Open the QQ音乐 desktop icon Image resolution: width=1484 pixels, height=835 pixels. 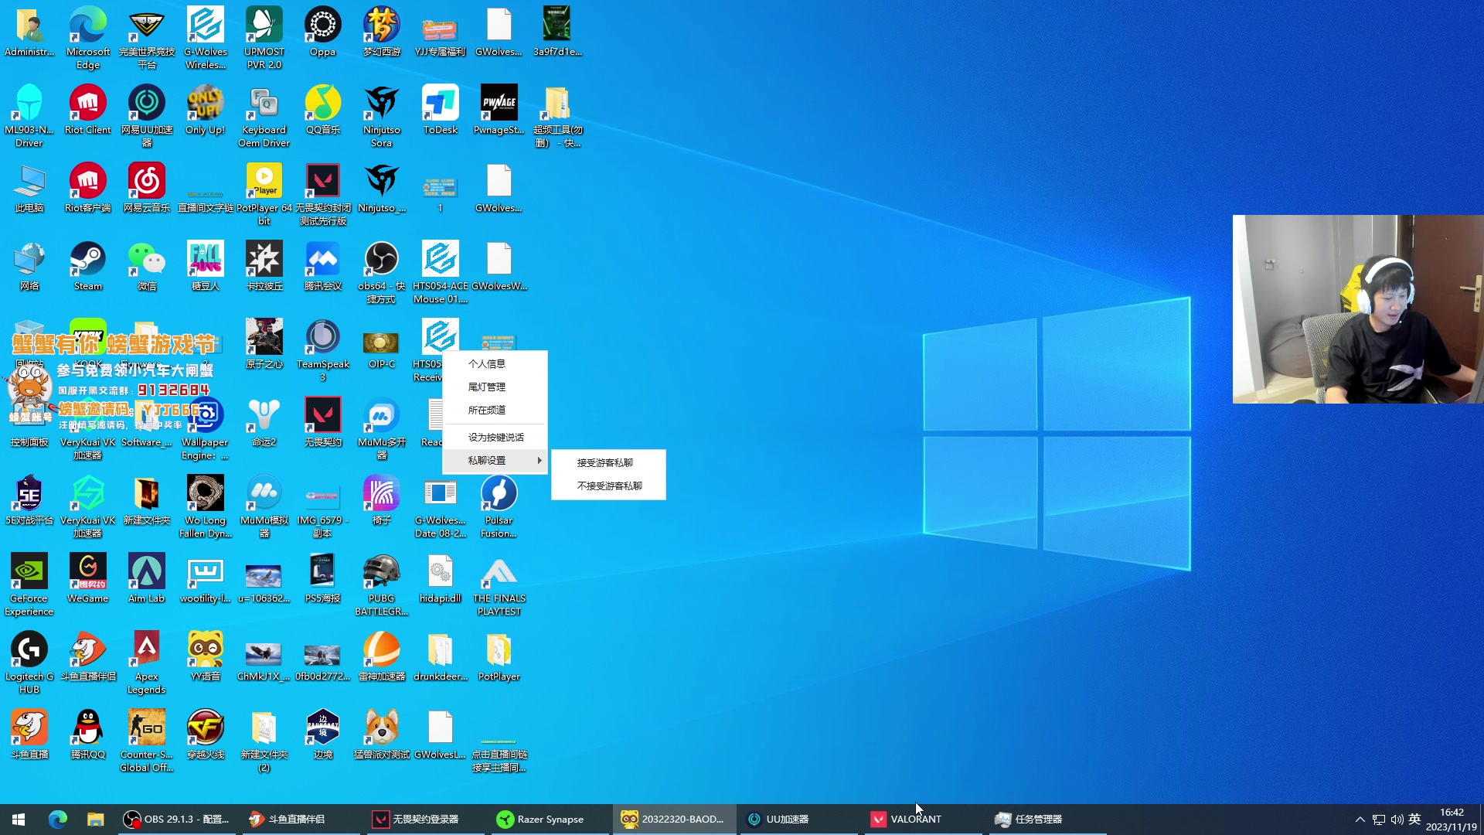coord(323,104)
